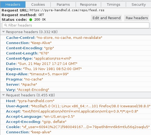Select the Cache-Control response header row
The width and height of the screenshot is (151, 135).
(x=76, y=38)
